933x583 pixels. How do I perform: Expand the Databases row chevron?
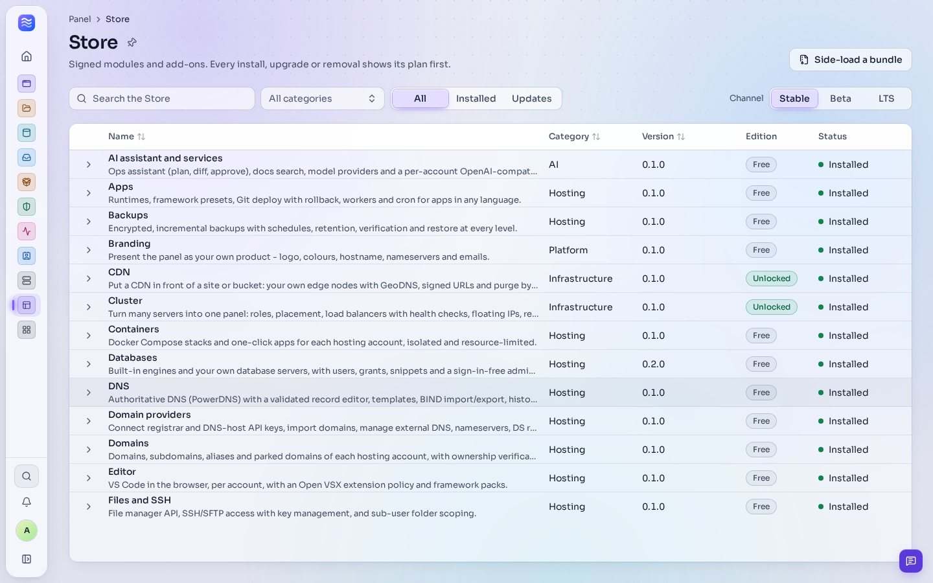tap(89, 364)
